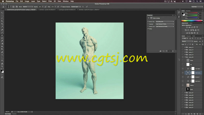Select the Crop tool
Image resolution: width=204 pixels, height=115 pixels.
2,24
